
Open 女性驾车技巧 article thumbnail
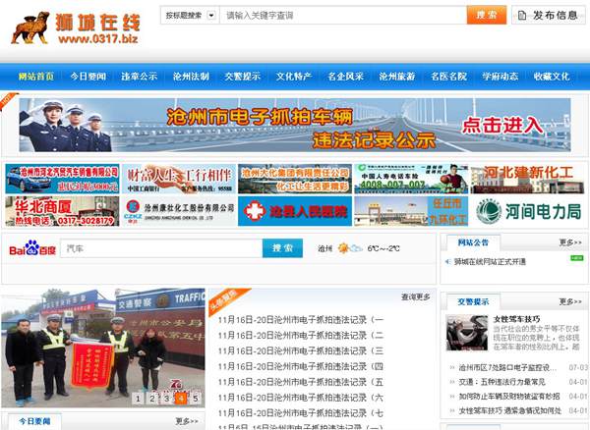(x=466, y=333)
